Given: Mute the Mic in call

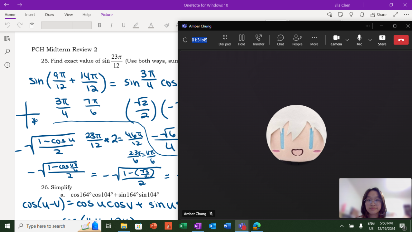Looking at the screenshot, I should (359, 40).
